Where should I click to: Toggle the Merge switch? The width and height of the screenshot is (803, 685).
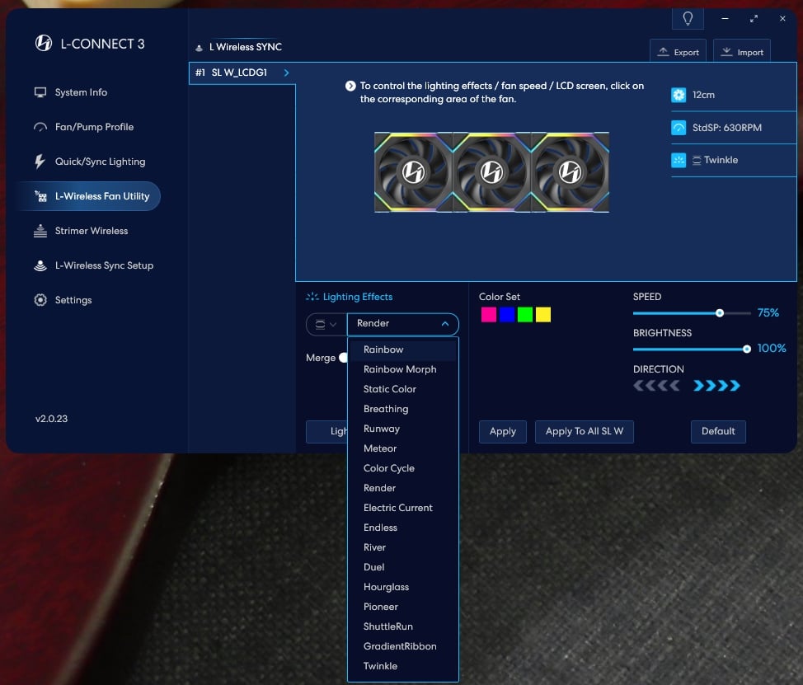343,358
